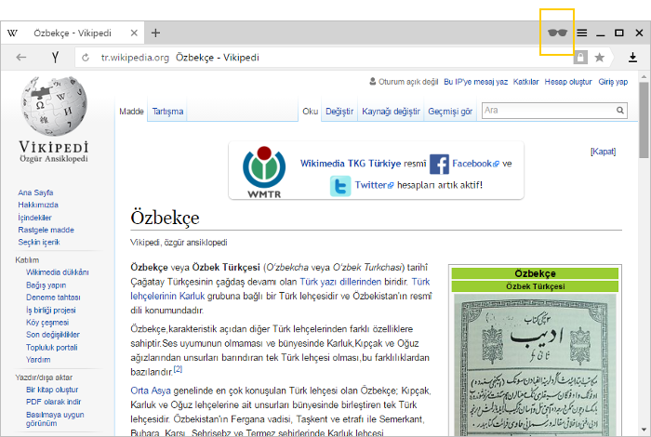Go to Ana Sayfa in sidebar
Viewport: 651px width, 437px height.
click(35, 192)
